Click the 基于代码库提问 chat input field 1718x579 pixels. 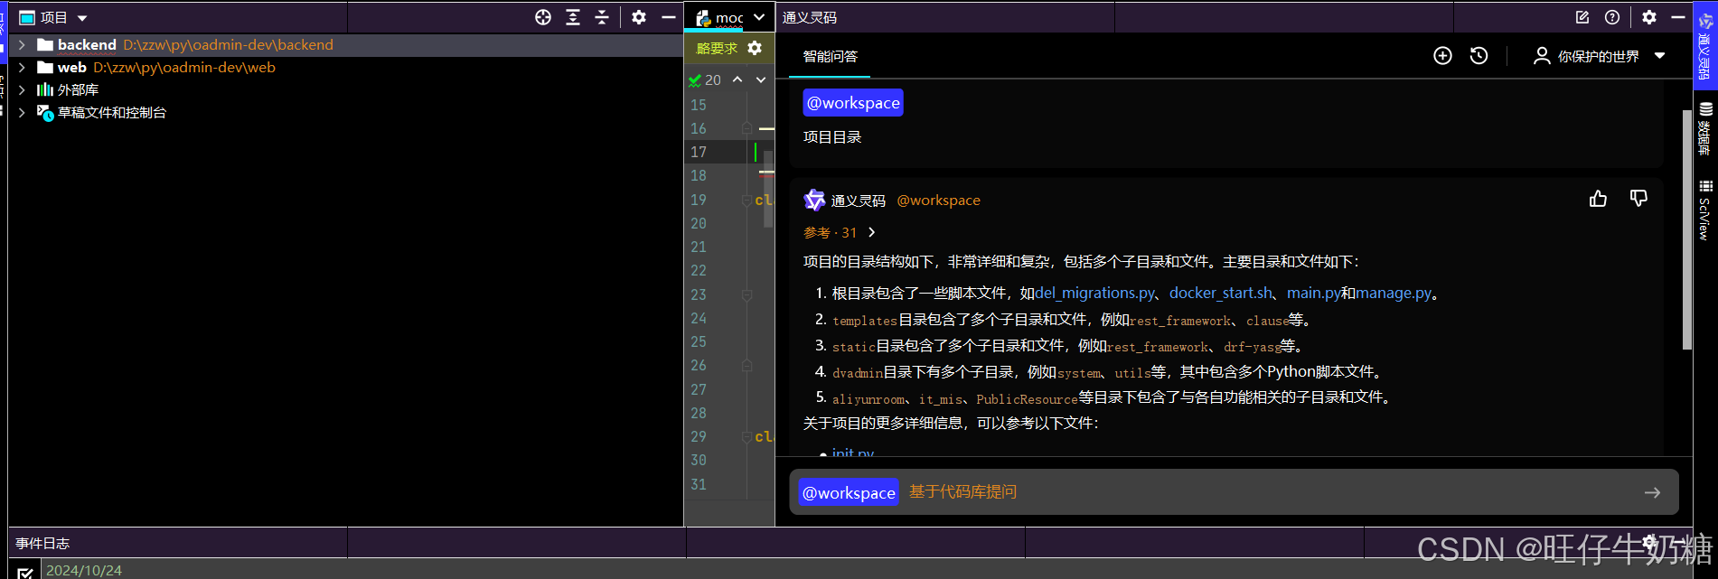[1234, 492]
